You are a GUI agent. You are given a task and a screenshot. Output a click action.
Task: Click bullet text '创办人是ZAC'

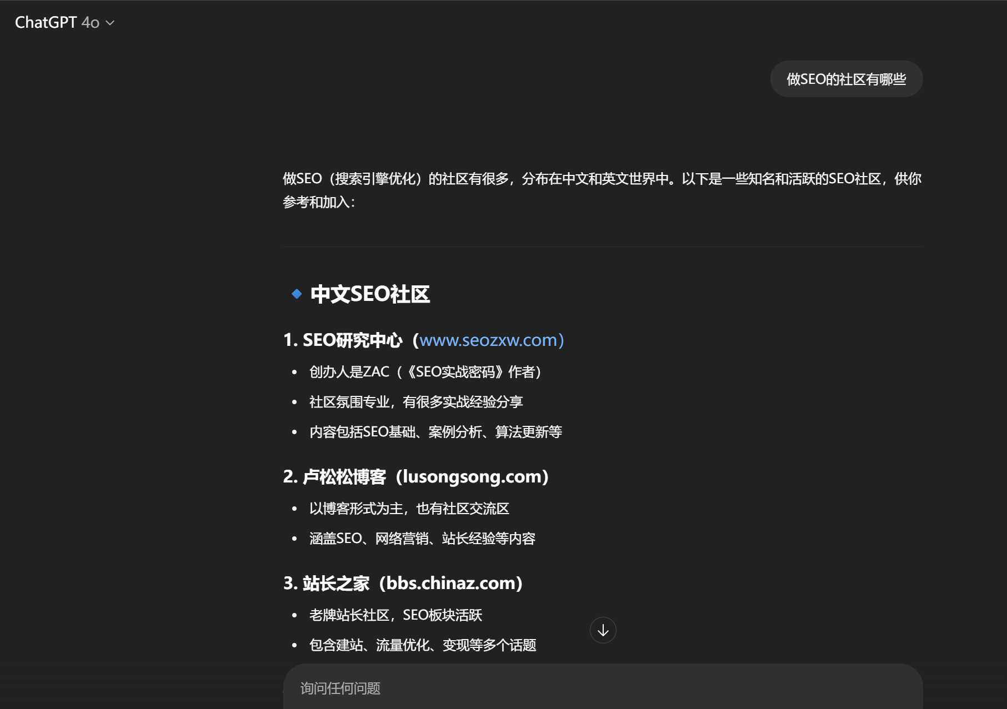(349, 371)
